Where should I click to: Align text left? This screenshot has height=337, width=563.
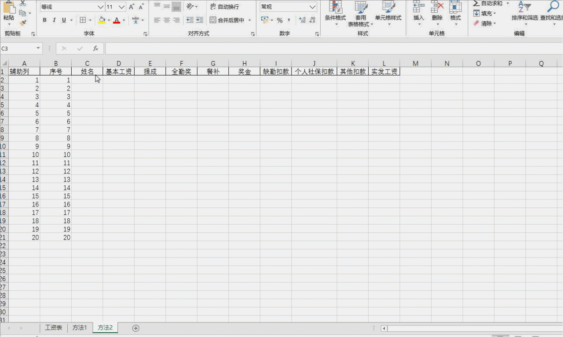(157, 20)
